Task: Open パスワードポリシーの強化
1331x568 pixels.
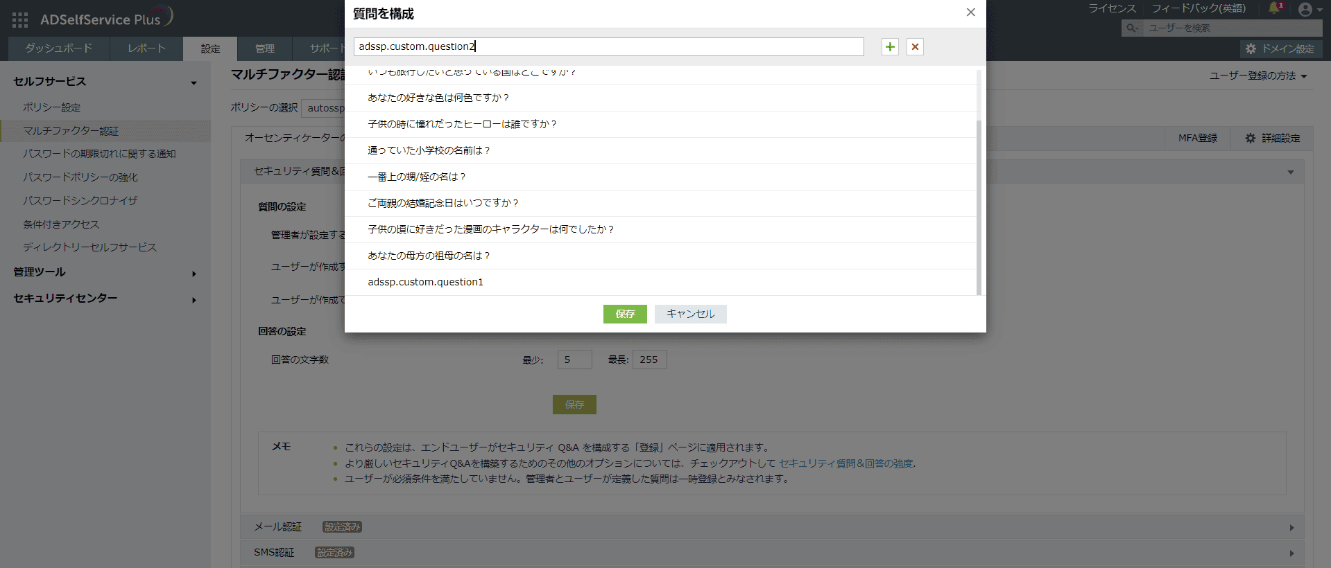Action: tap(80, 177)
